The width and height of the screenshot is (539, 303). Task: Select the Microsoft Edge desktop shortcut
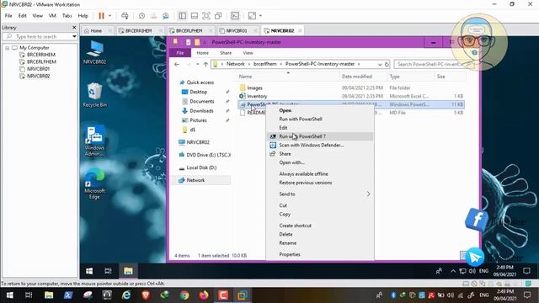[x=94, y=183]
